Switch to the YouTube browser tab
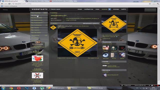The width and height of the screenshot is (160, 90). pyautogui.click(x=60, y=1)
